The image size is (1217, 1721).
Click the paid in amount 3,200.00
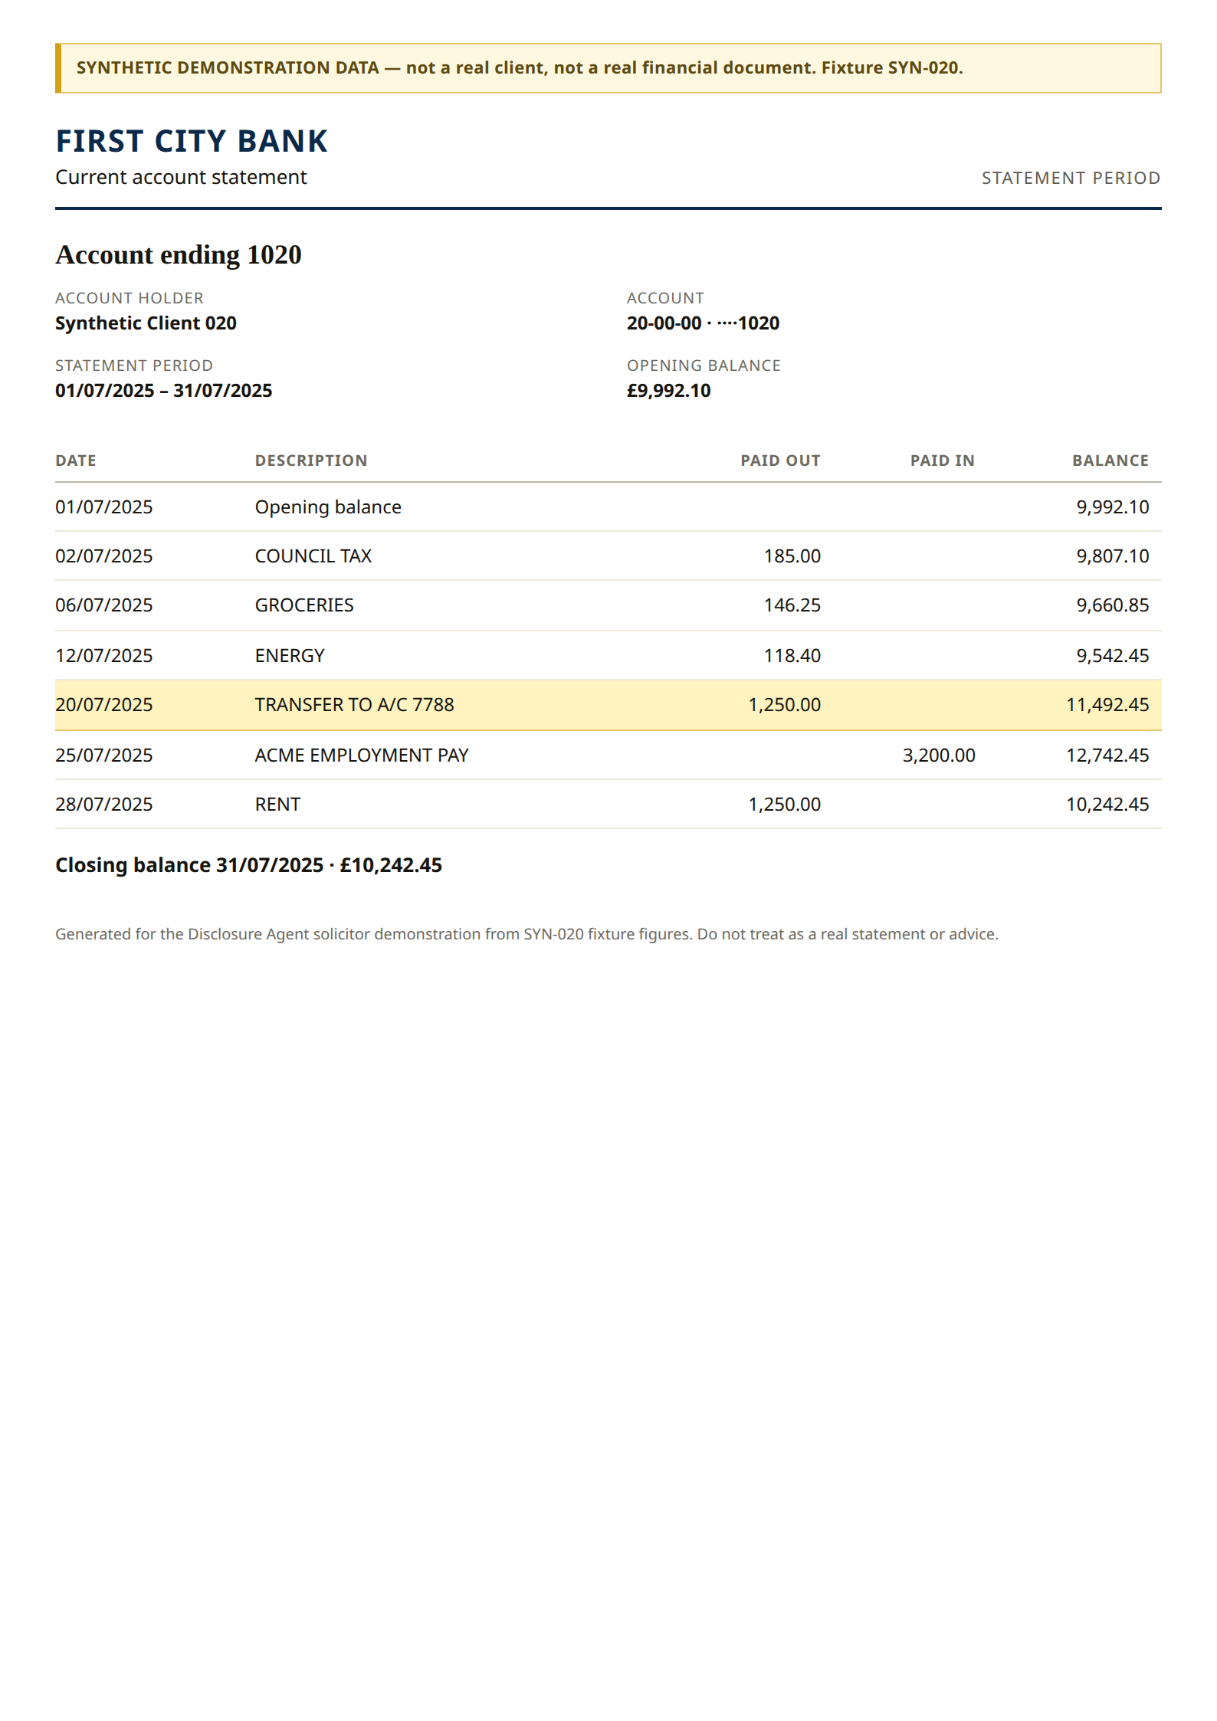point(939,756)
